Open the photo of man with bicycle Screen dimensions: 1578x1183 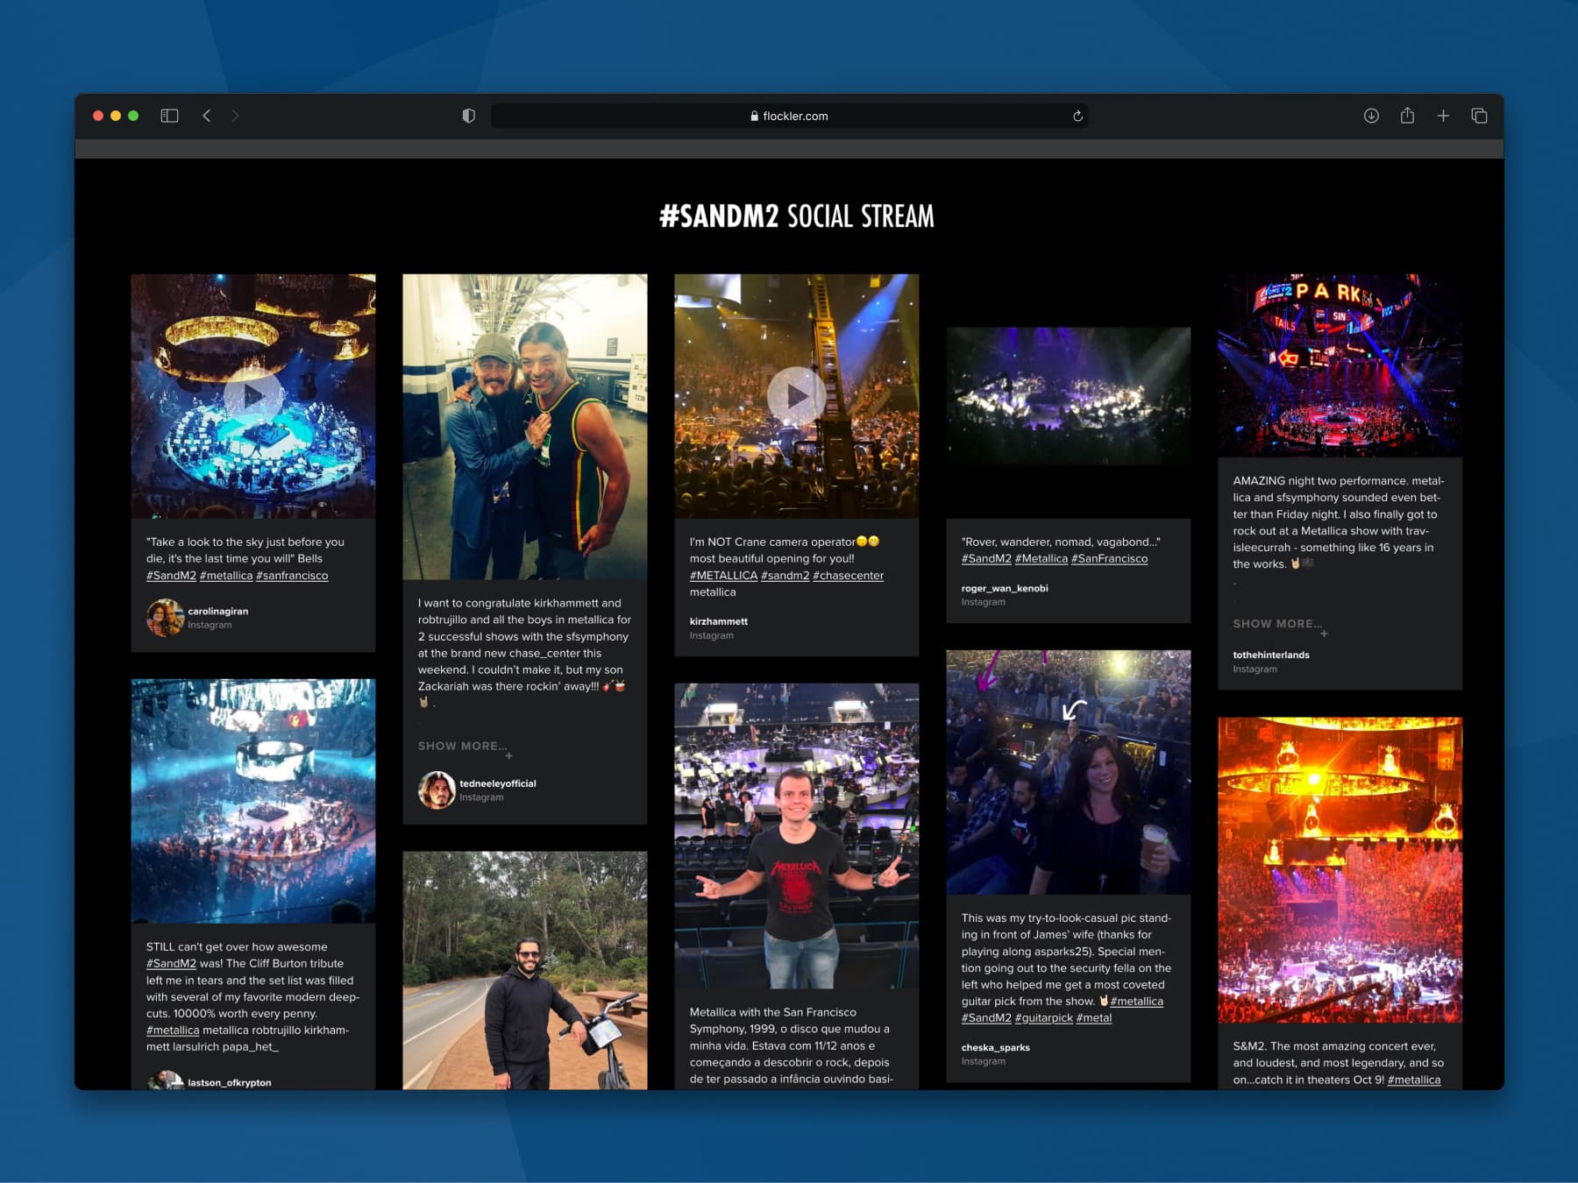click(524, 970)
